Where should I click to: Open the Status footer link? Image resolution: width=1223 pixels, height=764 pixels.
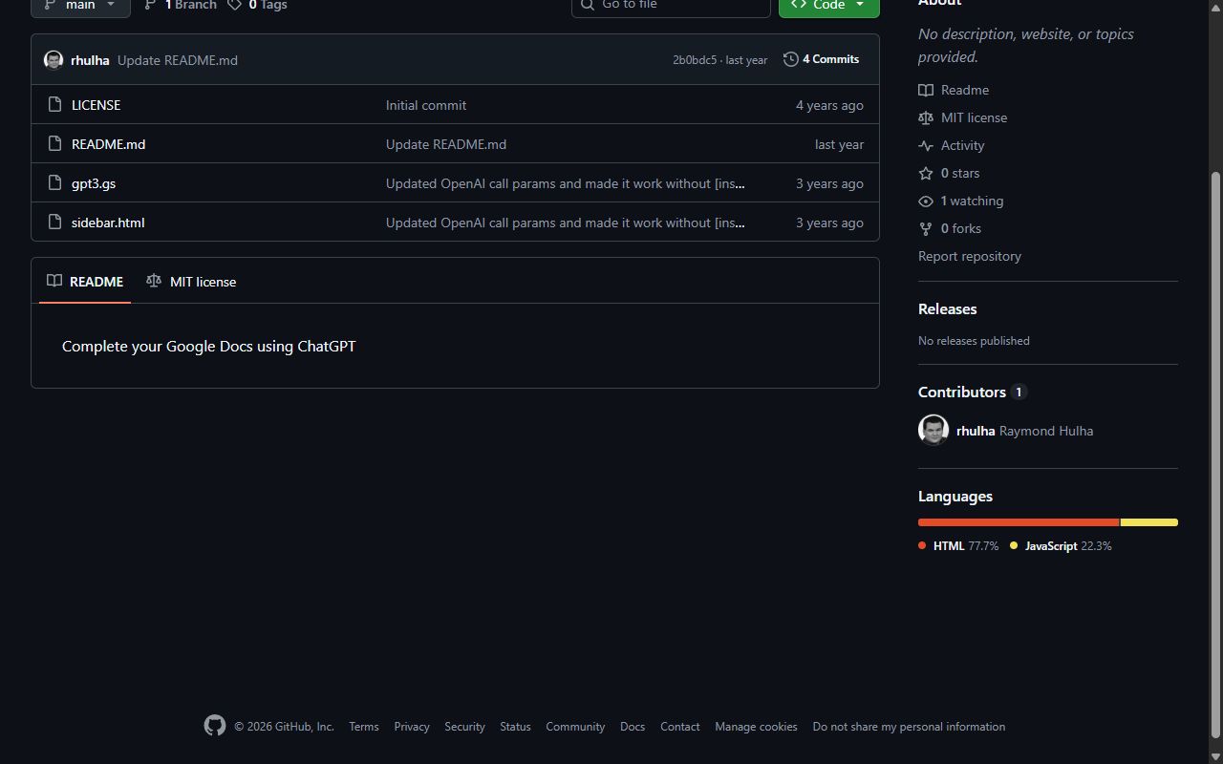point(515,727)
